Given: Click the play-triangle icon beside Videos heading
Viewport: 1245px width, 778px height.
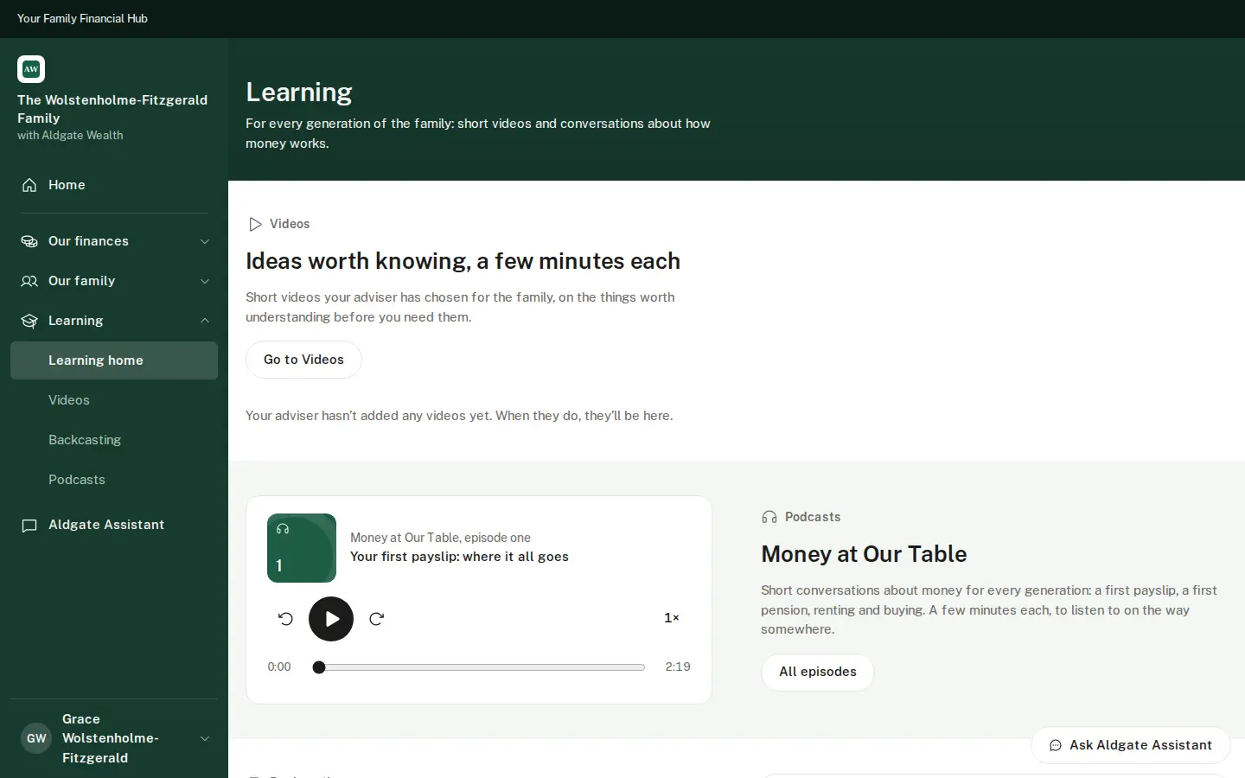Looking at the screenshot, I should [x=255, y=224].
